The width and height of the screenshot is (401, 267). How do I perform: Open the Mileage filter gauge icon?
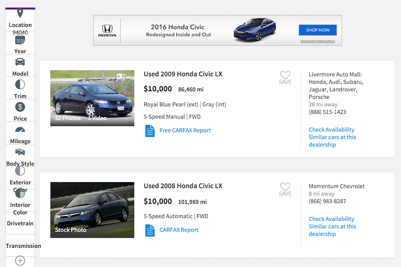coord(20,129)
